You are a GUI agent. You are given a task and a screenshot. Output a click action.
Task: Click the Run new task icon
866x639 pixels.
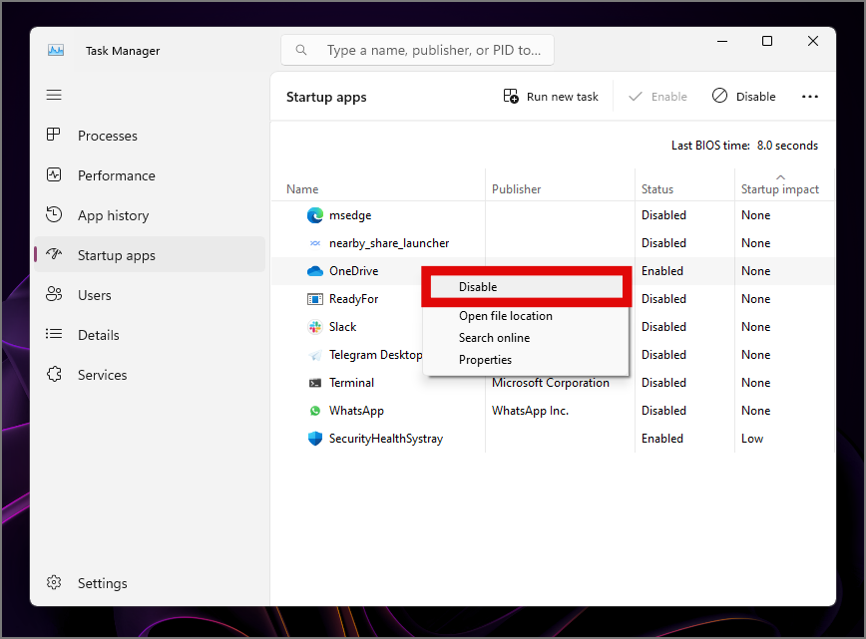tap(511, 96)
